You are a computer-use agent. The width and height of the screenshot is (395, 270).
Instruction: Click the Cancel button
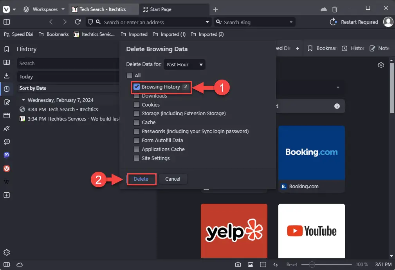[172, 179]
